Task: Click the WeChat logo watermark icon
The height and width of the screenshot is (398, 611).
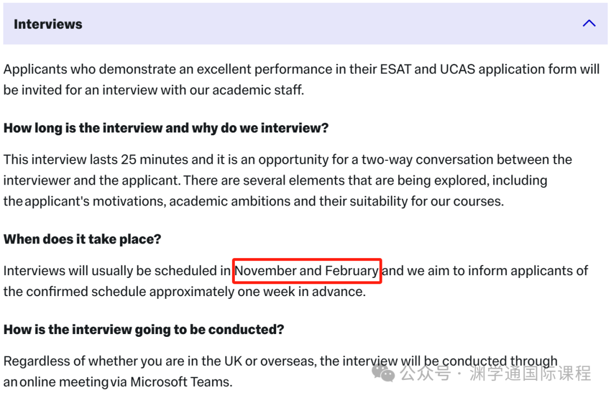Action: click(383, 373)
